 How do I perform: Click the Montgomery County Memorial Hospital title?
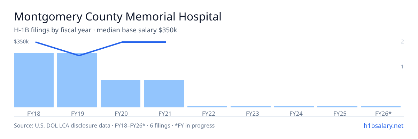118,17
